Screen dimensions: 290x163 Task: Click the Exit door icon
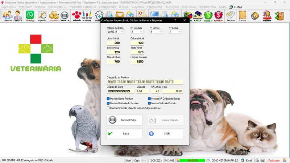pos(279,16)
